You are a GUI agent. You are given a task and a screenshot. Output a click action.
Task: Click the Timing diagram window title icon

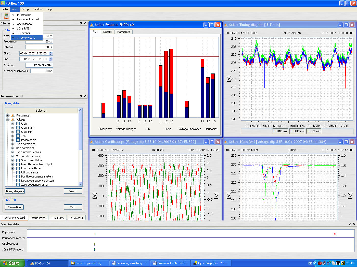pos(226,25)
